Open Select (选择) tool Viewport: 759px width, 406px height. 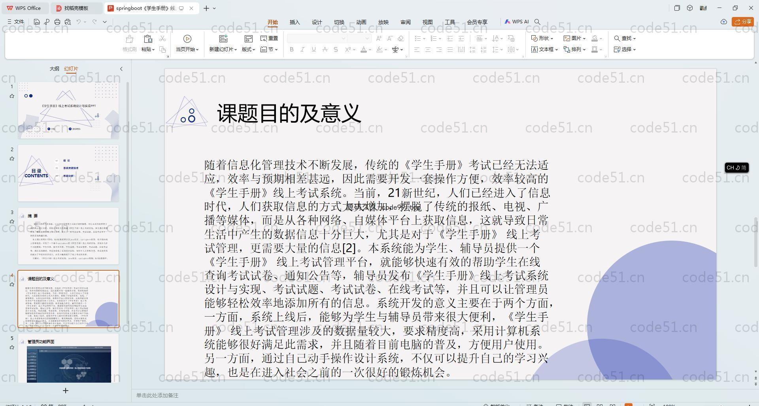pyautogui.click(x=625, y=49)
